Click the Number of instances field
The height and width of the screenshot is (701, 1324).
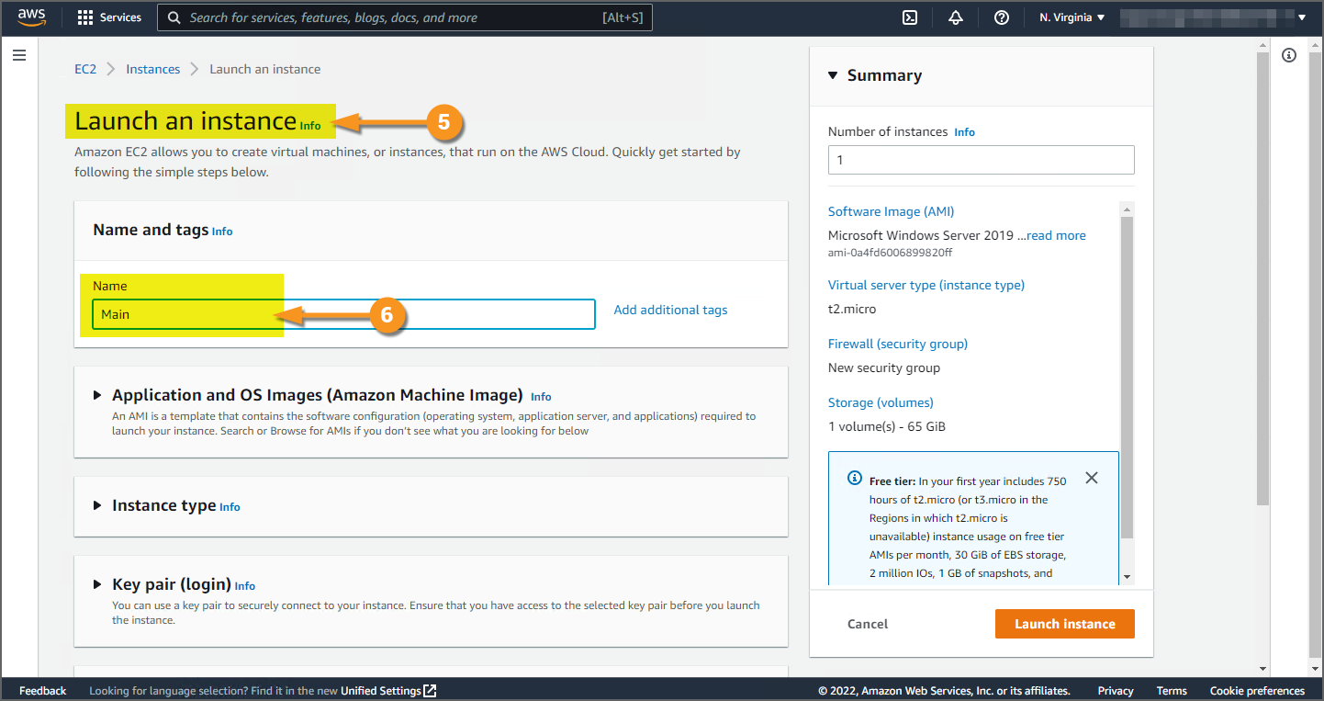tap(981, 160)
